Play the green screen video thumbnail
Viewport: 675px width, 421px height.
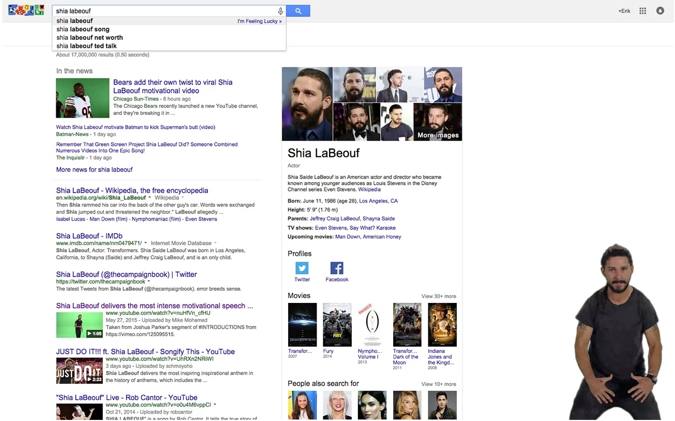pyautogui.click(x=79, y=325)
